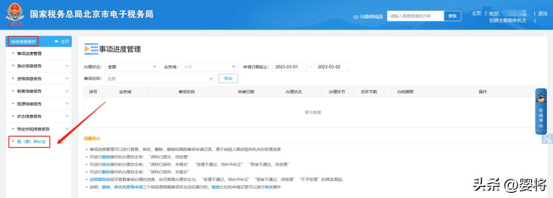Viewport: 553px width, 198px height.
Task: Click the start date field 2023-03-01
Action: [289, 67]
